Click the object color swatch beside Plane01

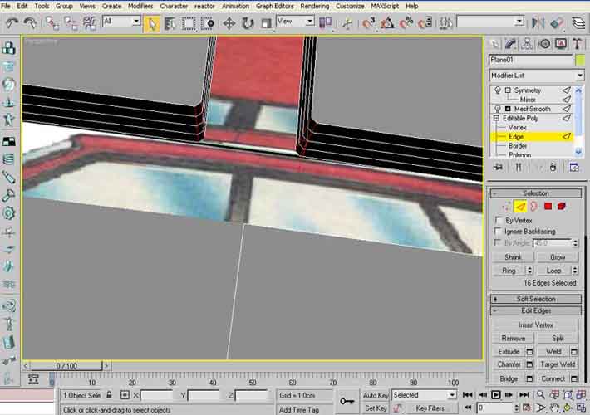579,60
